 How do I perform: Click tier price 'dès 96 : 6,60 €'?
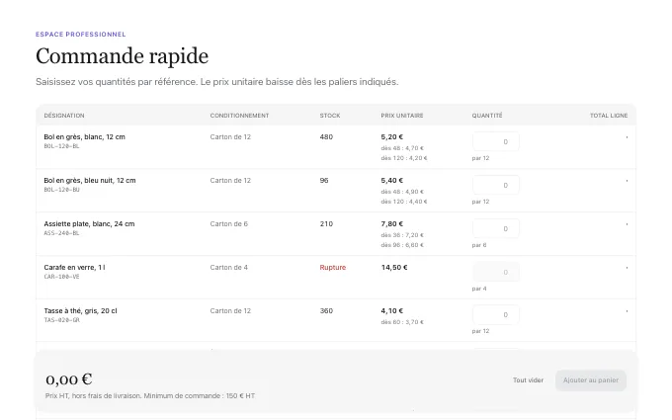click(402, 245)
